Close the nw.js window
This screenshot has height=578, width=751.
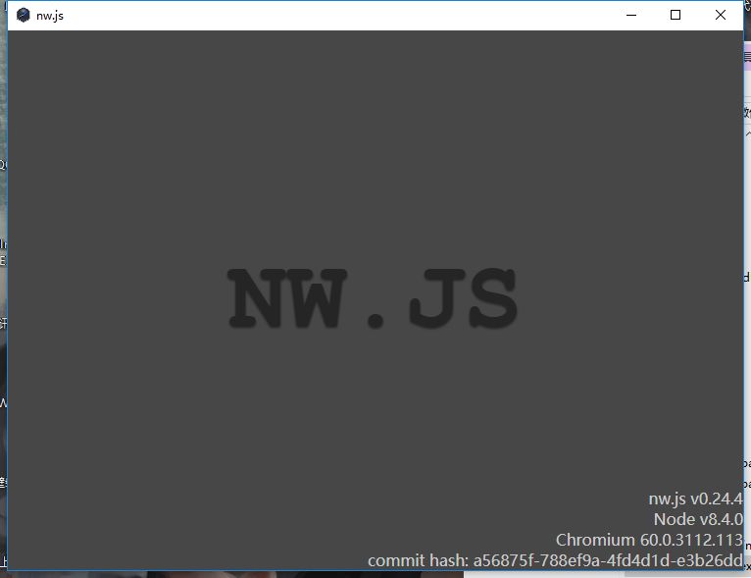(x=721, y=16)
